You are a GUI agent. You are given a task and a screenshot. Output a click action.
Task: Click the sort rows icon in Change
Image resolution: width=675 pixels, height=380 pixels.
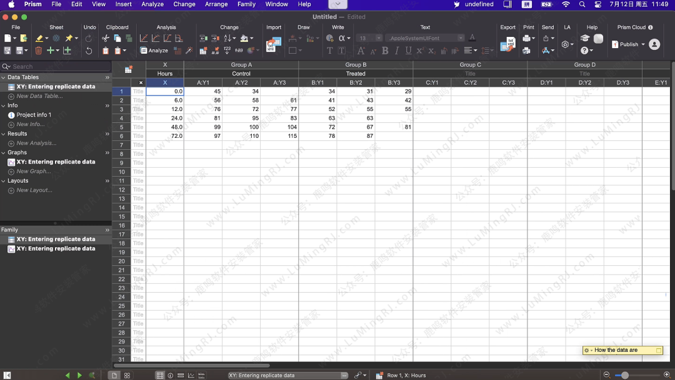click(x=227, y=39)
